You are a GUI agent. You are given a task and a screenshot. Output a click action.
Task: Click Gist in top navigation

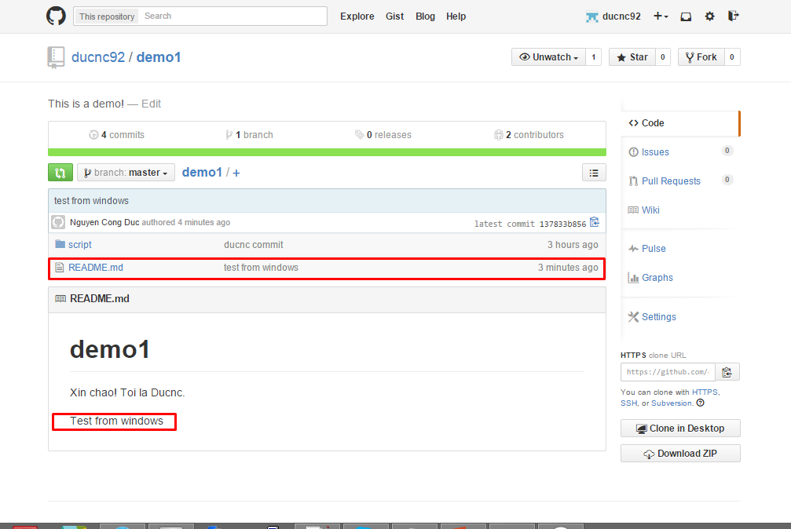(x=394, y=16)
